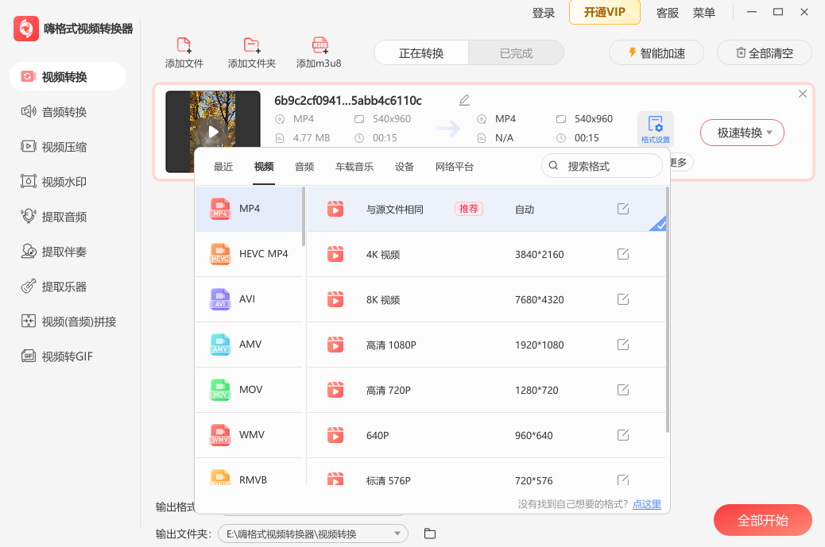
Task: Open the 视频(音频)拼接 merge tool
Action: (74, 321)
